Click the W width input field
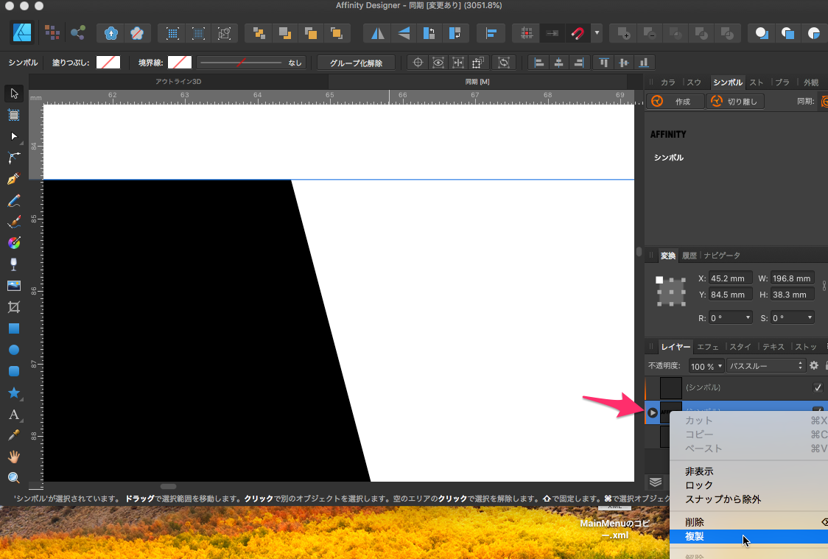Image resolution: width=828 pixels, height=559 pixels. [792, 278]
